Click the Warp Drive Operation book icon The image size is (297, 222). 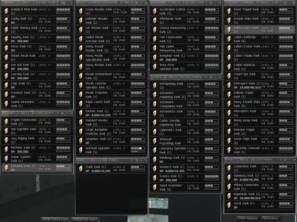coord(155,67)
